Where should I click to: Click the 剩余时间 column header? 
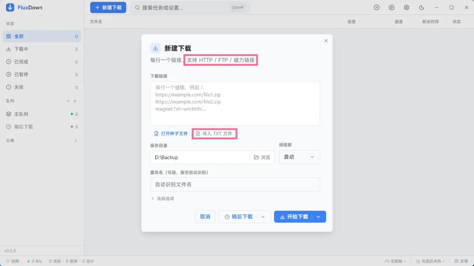430,22
